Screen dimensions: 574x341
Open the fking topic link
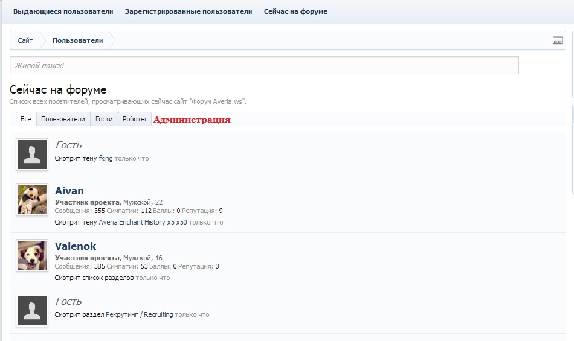(x=106, y=158)
